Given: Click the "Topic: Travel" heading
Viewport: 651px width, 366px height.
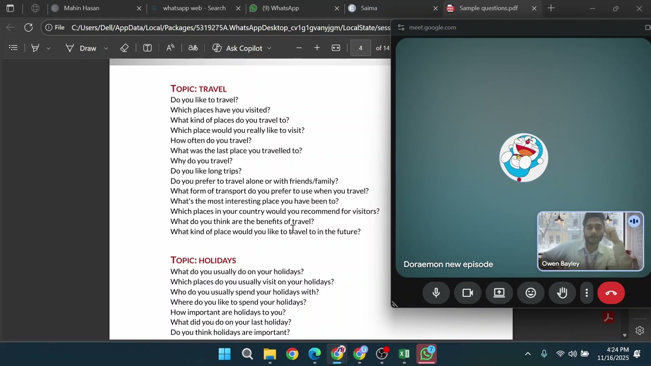Looking at the screenshot, I should pos(198,88).
